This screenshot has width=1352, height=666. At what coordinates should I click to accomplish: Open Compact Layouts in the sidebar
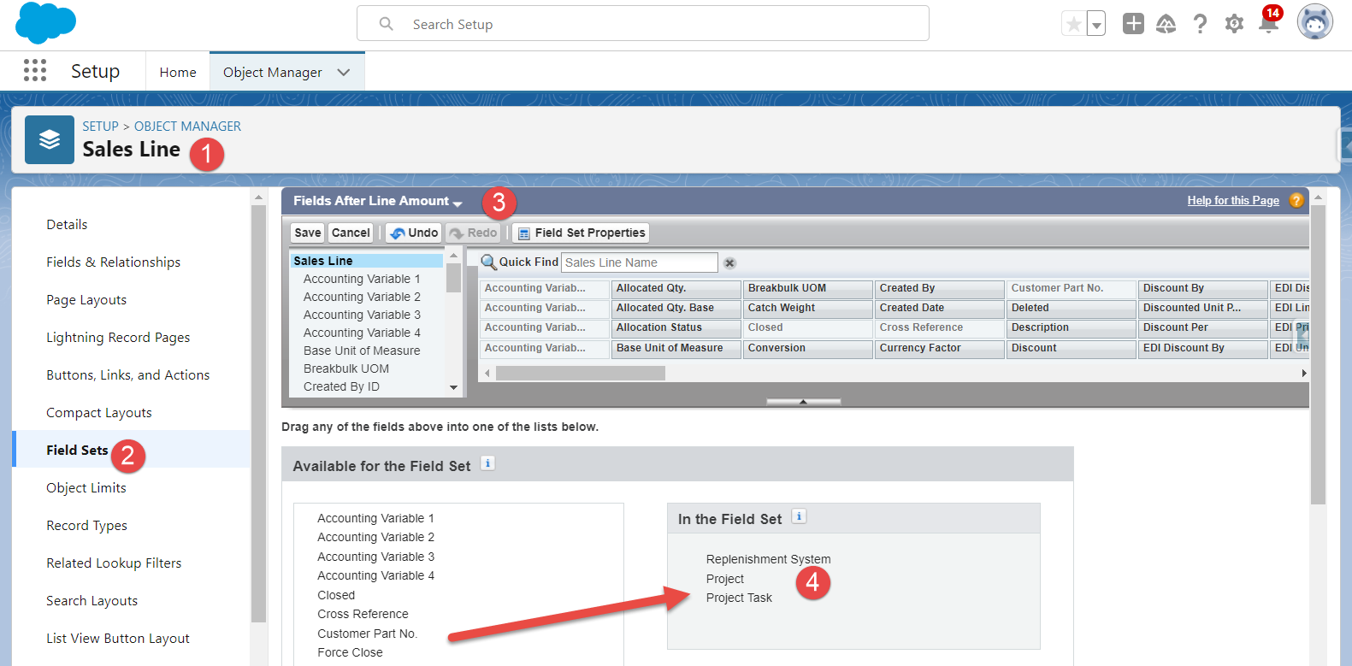[x=99, y=413]
